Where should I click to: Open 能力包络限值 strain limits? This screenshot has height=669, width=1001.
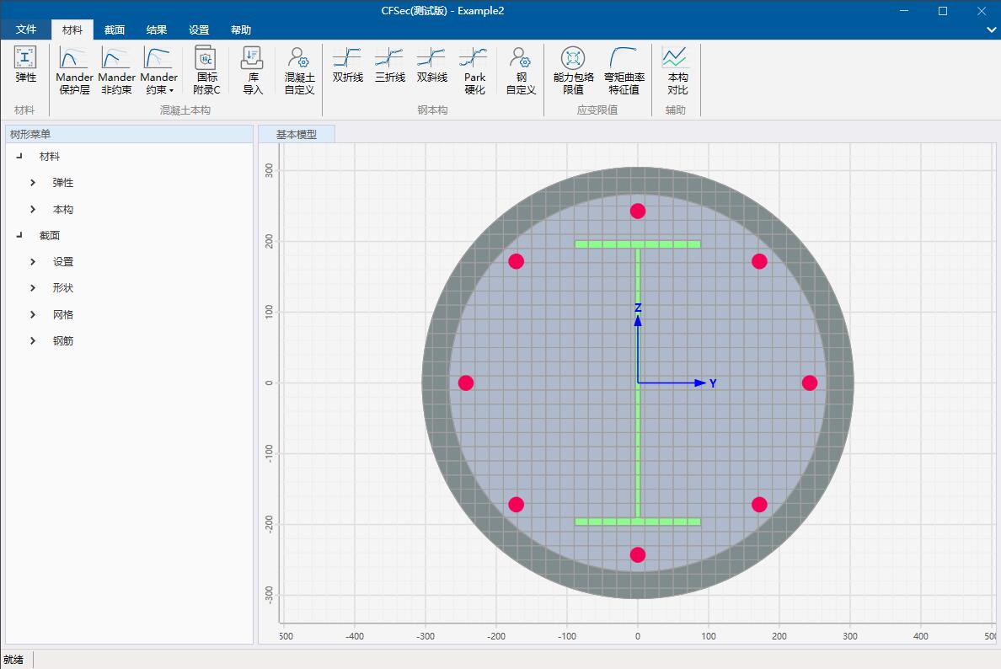coord(573,69)
